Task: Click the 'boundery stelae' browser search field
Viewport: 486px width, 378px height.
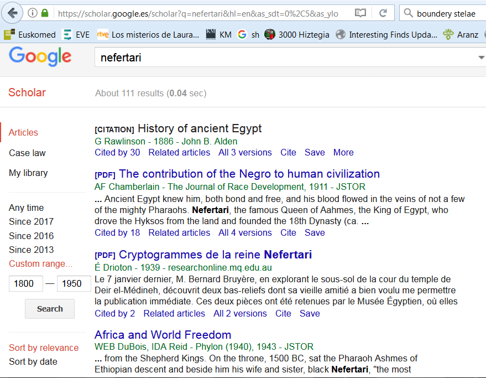Action: [x=446, y=13]
